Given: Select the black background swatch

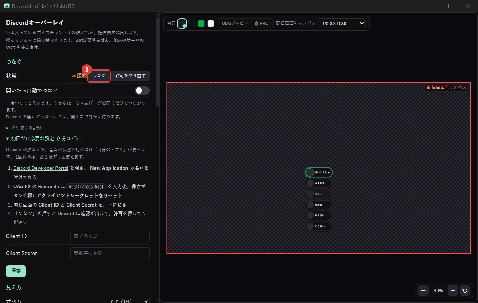Looking at the screenshot, I should (192, 24).
